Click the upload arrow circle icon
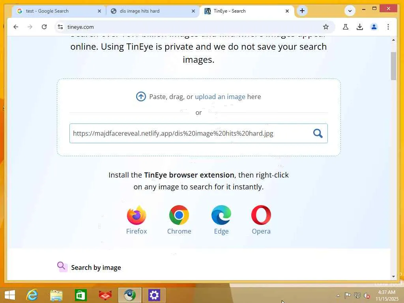This screenshot has width=404, height=303. (x=141, y=97)
